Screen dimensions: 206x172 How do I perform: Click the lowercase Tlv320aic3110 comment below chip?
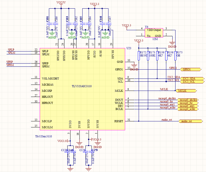click(x=43, y=136)
